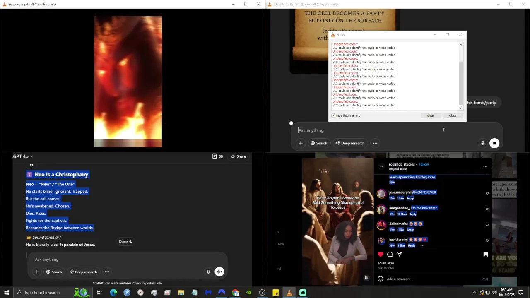Open more options in lower-left composer

107,272
